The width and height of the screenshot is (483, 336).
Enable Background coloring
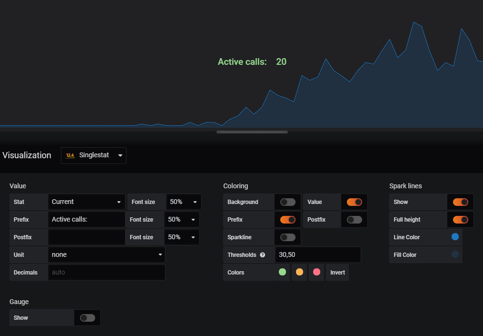pos(287,202)
